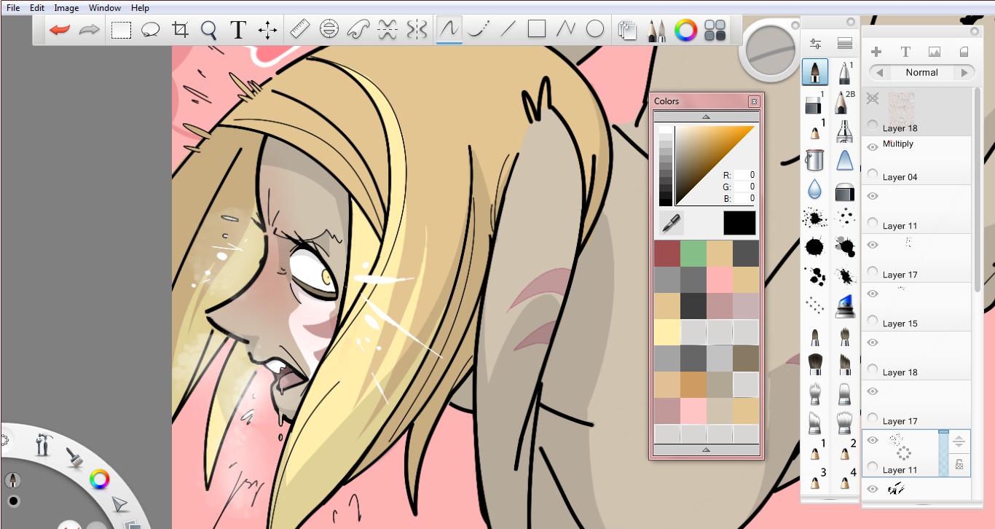Pick the Zoom magnifier tool
The width and height of the screenshot is (995, 529).
pyautogui.click(x=209, y=30)
